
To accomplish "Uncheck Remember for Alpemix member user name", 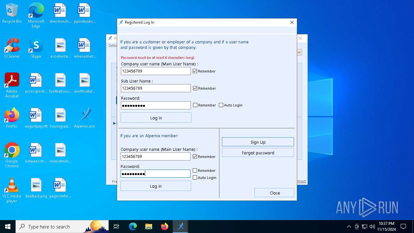I will tap(195, 157).
